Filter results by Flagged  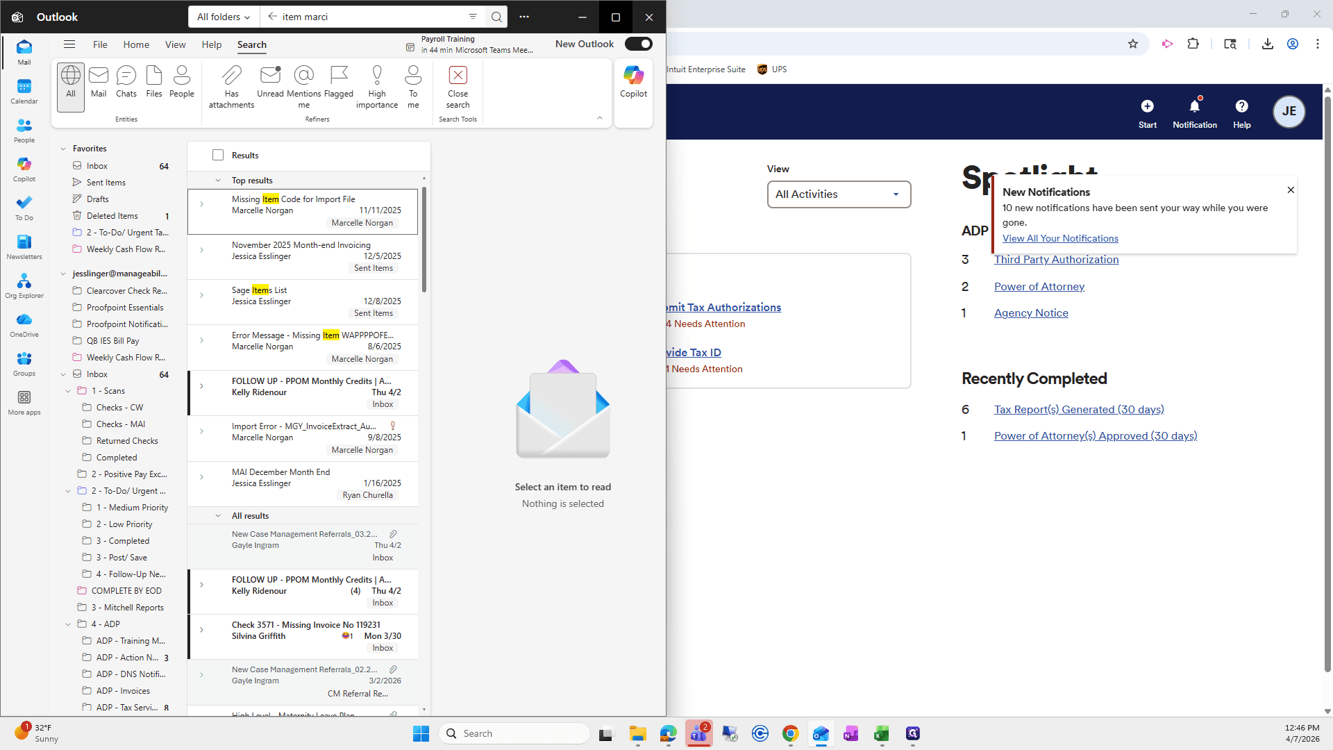tap(339, 82)
